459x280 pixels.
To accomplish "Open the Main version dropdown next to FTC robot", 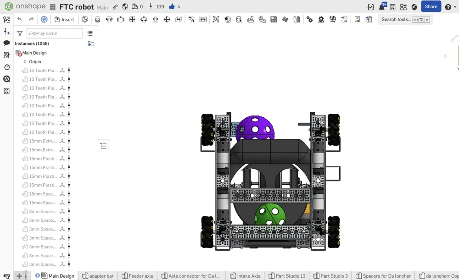I will click(x=102, y=7).
